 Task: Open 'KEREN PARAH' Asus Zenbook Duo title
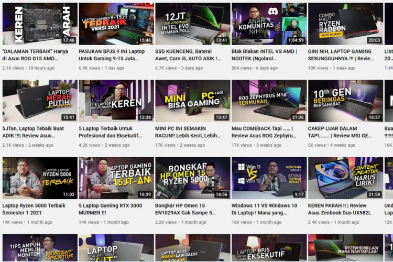[340, 209]
